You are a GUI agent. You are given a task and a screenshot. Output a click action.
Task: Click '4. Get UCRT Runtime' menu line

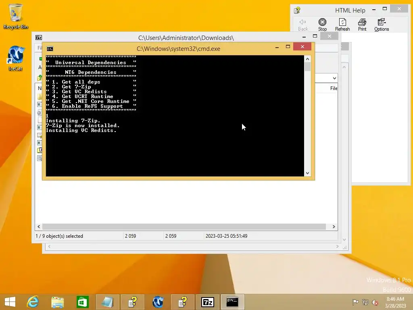pos(82,96)
